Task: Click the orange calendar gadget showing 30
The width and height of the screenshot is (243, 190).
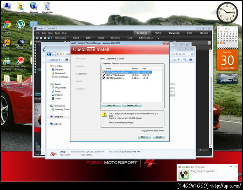Action: click(x=227, y=60)
